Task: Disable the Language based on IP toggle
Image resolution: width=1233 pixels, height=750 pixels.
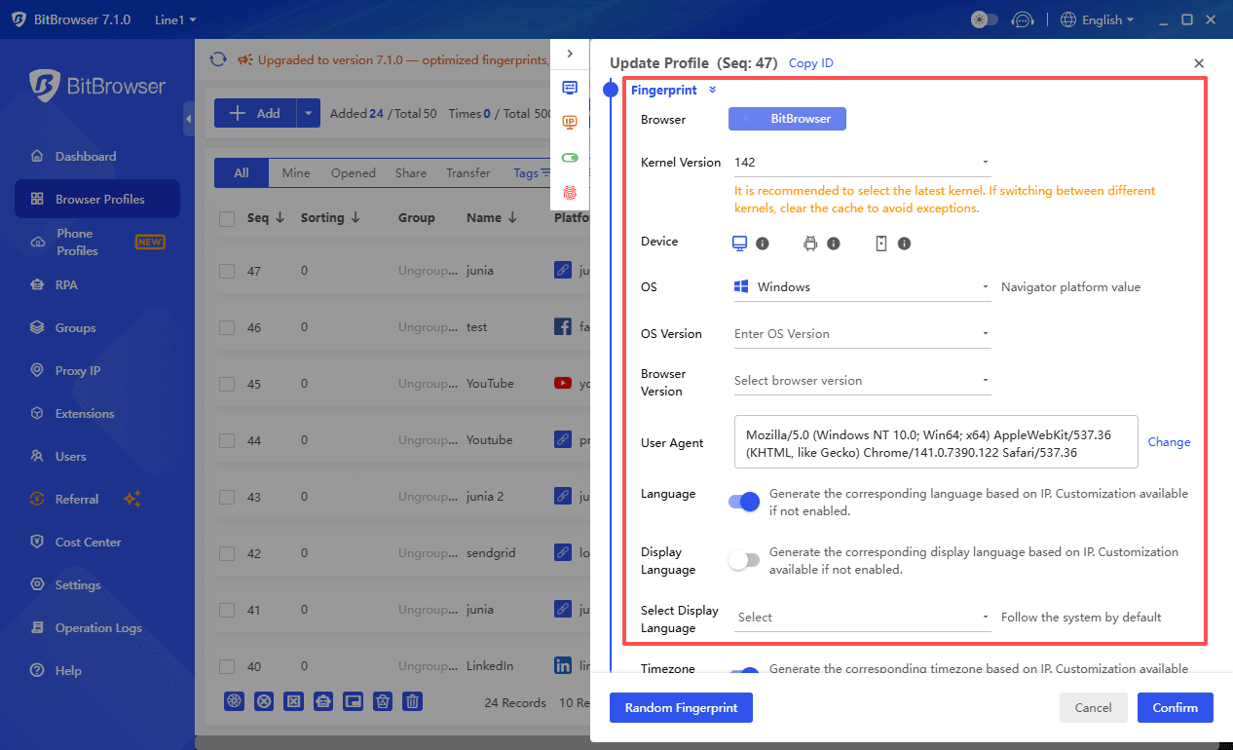Action: pyautogui.click(x=744, y=502)
